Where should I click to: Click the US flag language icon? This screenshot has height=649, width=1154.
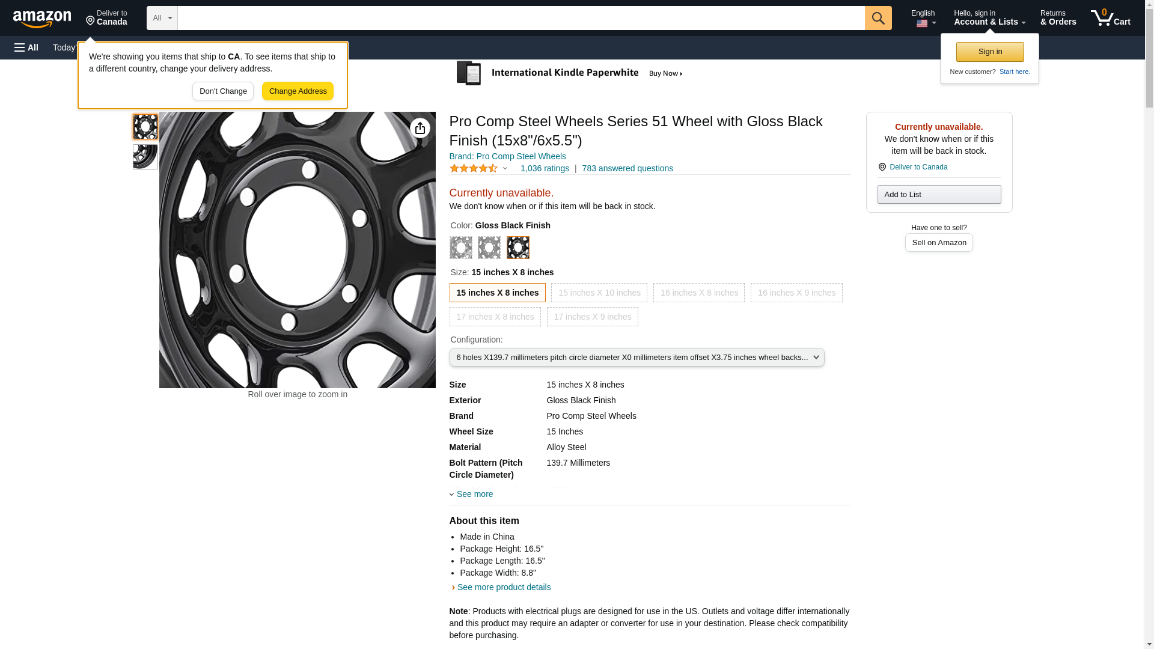click(x=922, y=23)
